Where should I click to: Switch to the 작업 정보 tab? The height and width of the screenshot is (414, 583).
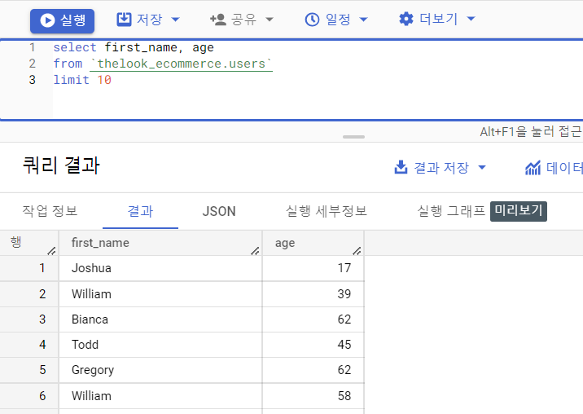click(x=50, y=211)
